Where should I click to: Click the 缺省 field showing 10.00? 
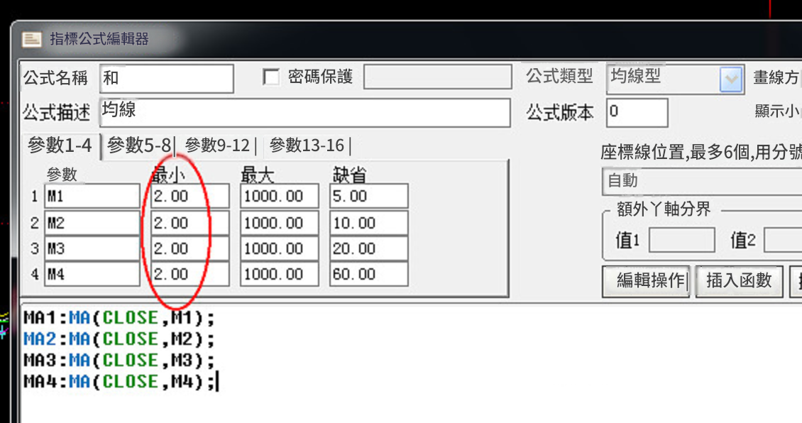pos(369,223)
